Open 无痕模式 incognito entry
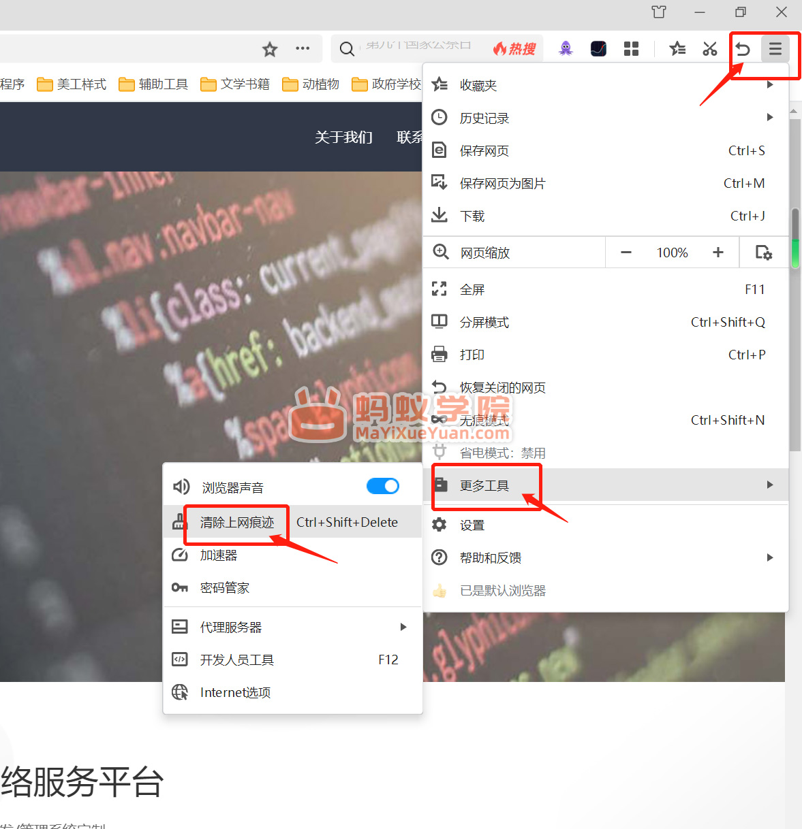The image size is (802, 829). point(606,420)
